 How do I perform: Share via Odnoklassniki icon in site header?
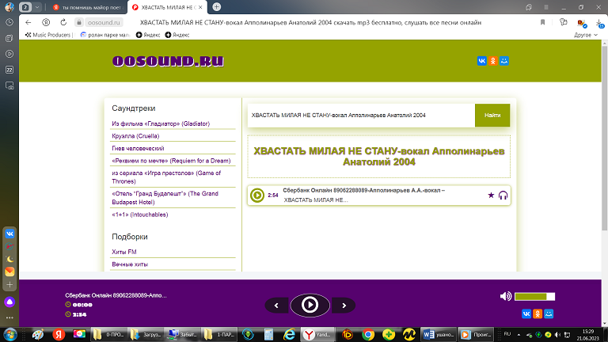493,61
